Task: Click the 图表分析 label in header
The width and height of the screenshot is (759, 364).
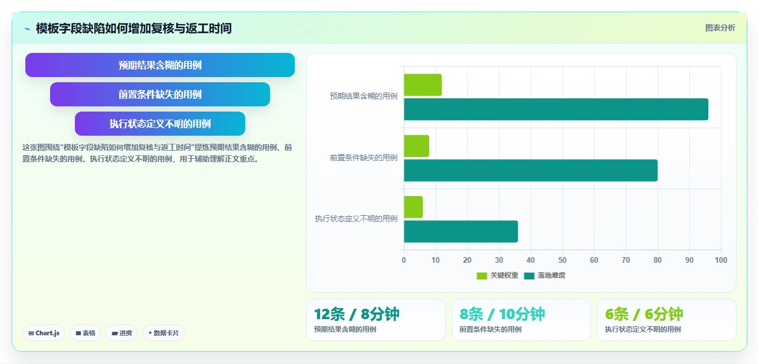Action: click(x=720, y=28)
